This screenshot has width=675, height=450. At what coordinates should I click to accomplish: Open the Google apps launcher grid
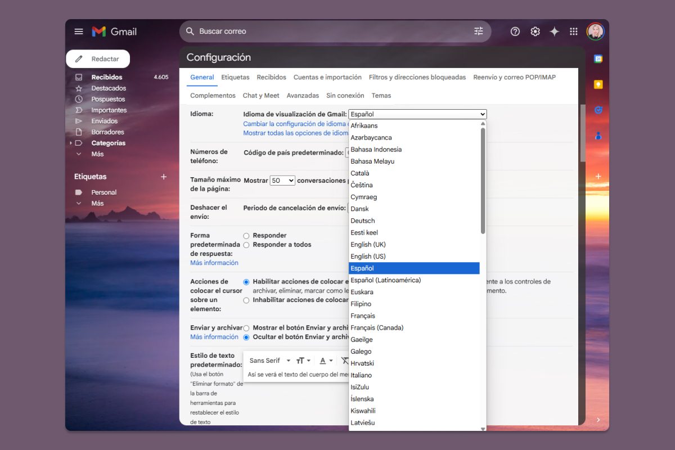pyautogui.click(x=573, y=31)
